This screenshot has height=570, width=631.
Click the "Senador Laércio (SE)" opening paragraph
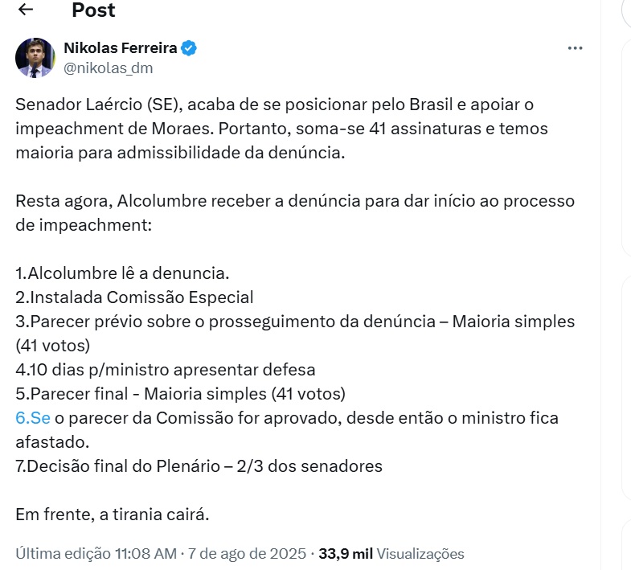point(281,129)
